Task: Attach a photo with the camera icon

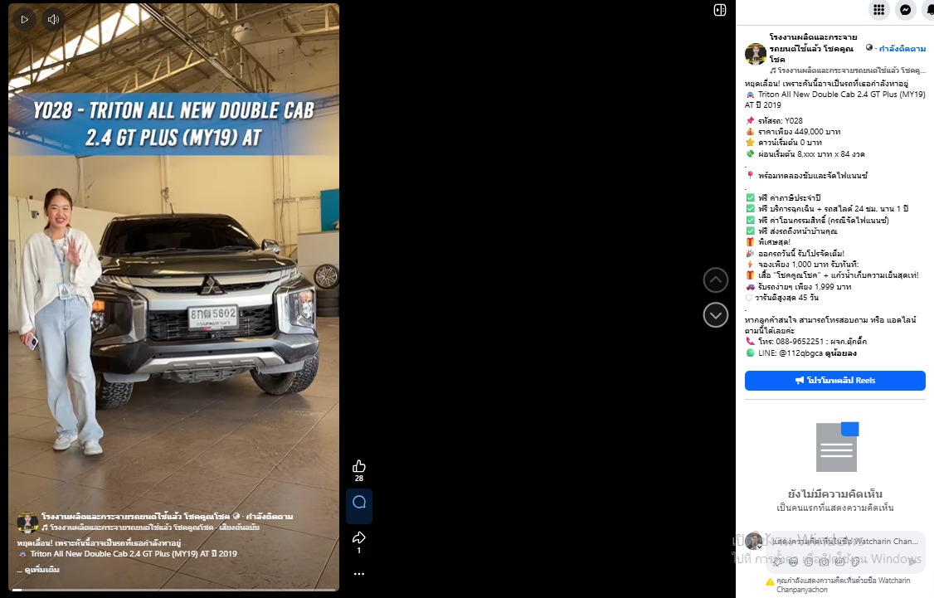Action: [824, 561]
